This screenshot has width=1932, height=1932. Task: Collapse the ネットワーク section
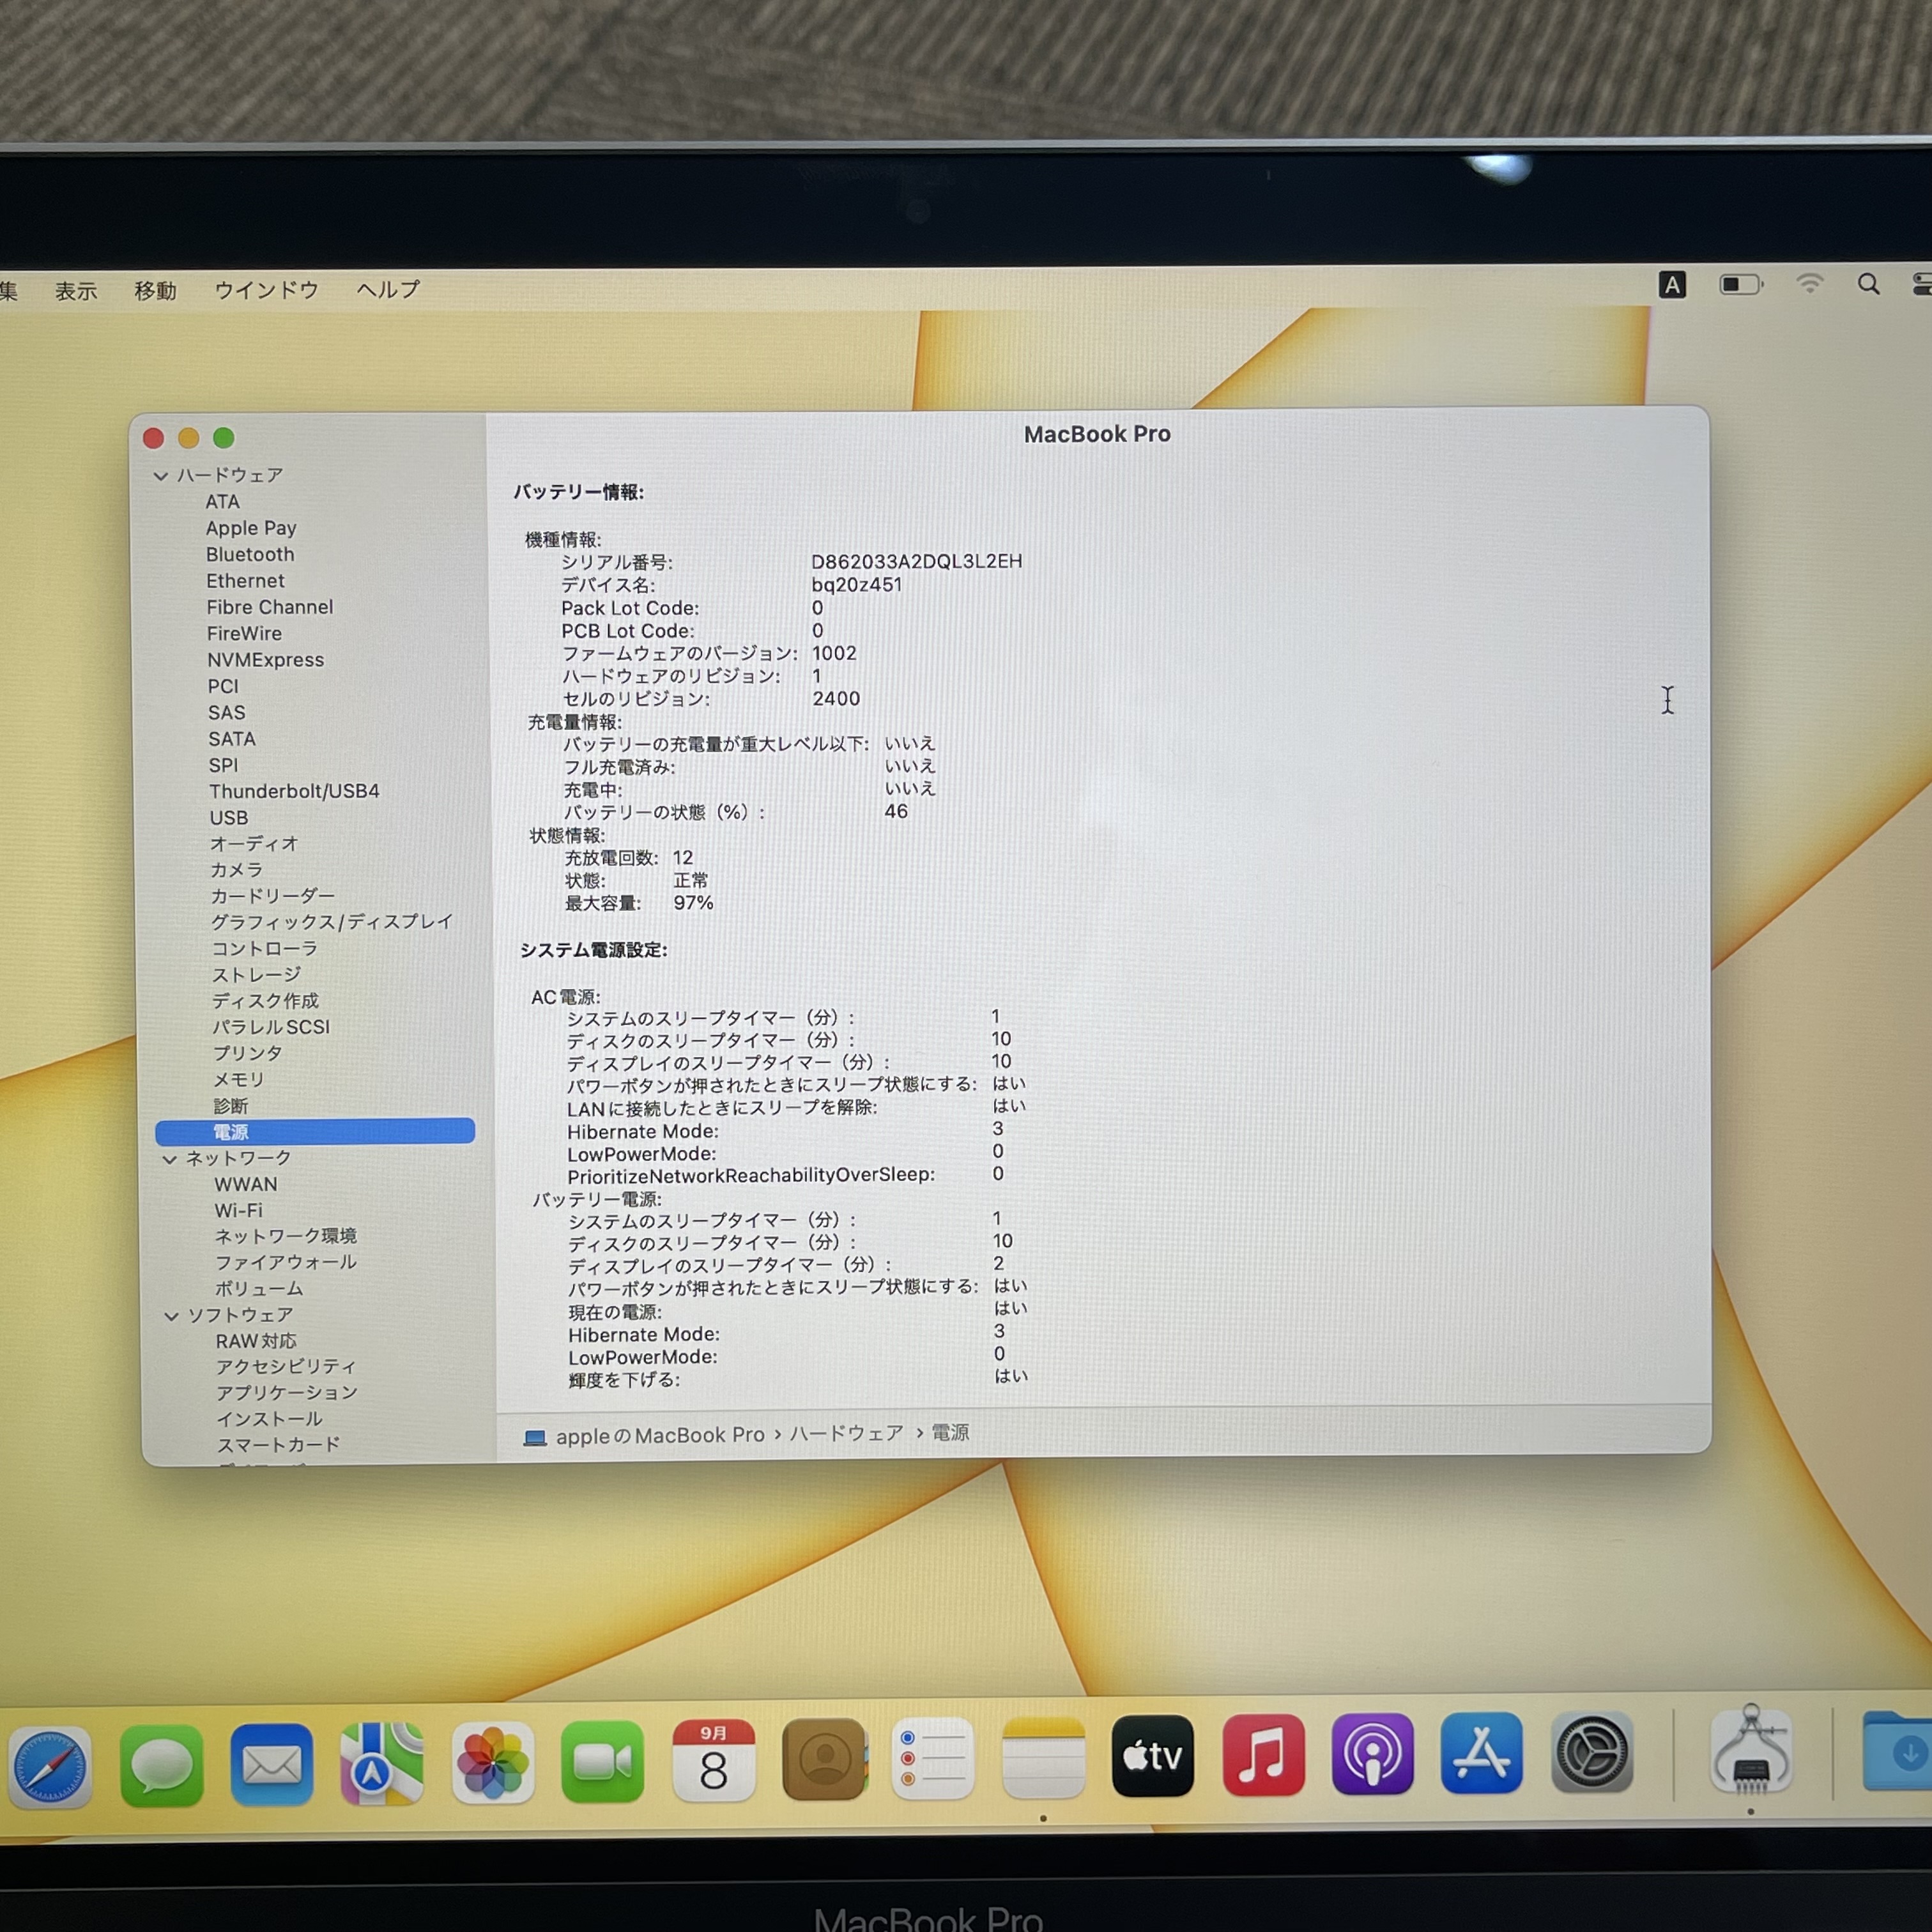point(169,1159)
